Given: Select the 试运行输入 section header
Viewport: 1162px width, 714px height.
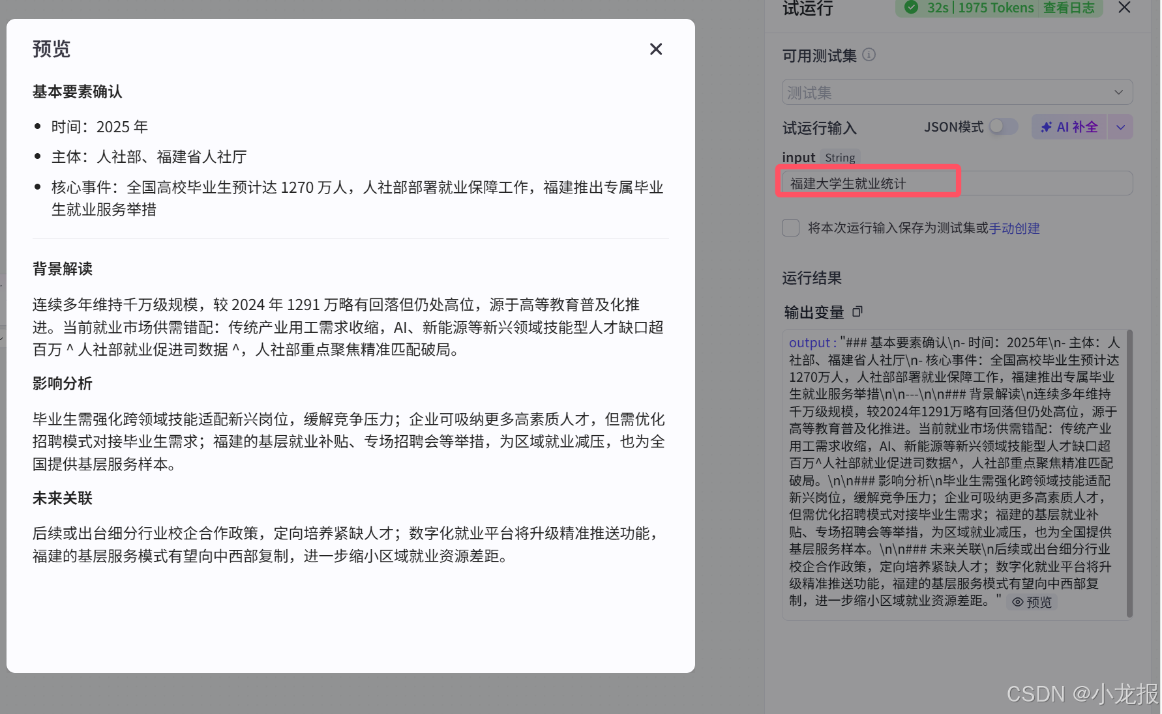Looking at the screenshot, I should point(819,128).
